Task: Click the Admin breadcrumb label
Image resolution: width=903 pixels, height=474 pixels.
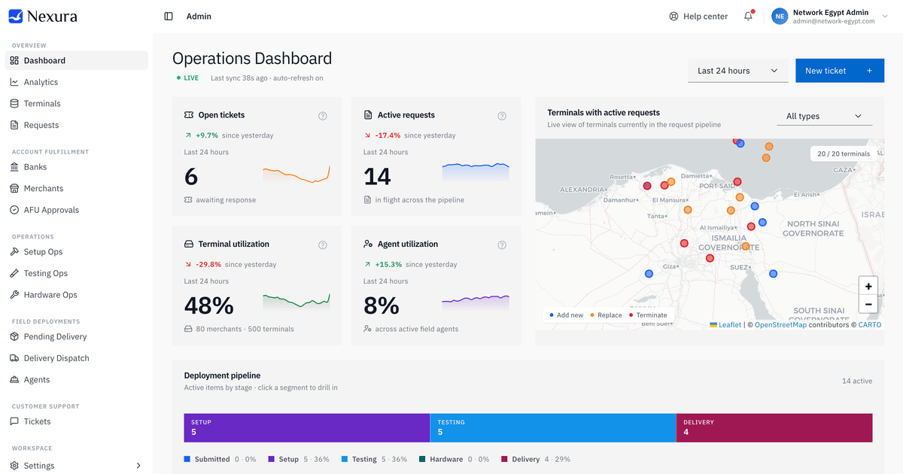Action: [199, 16]
